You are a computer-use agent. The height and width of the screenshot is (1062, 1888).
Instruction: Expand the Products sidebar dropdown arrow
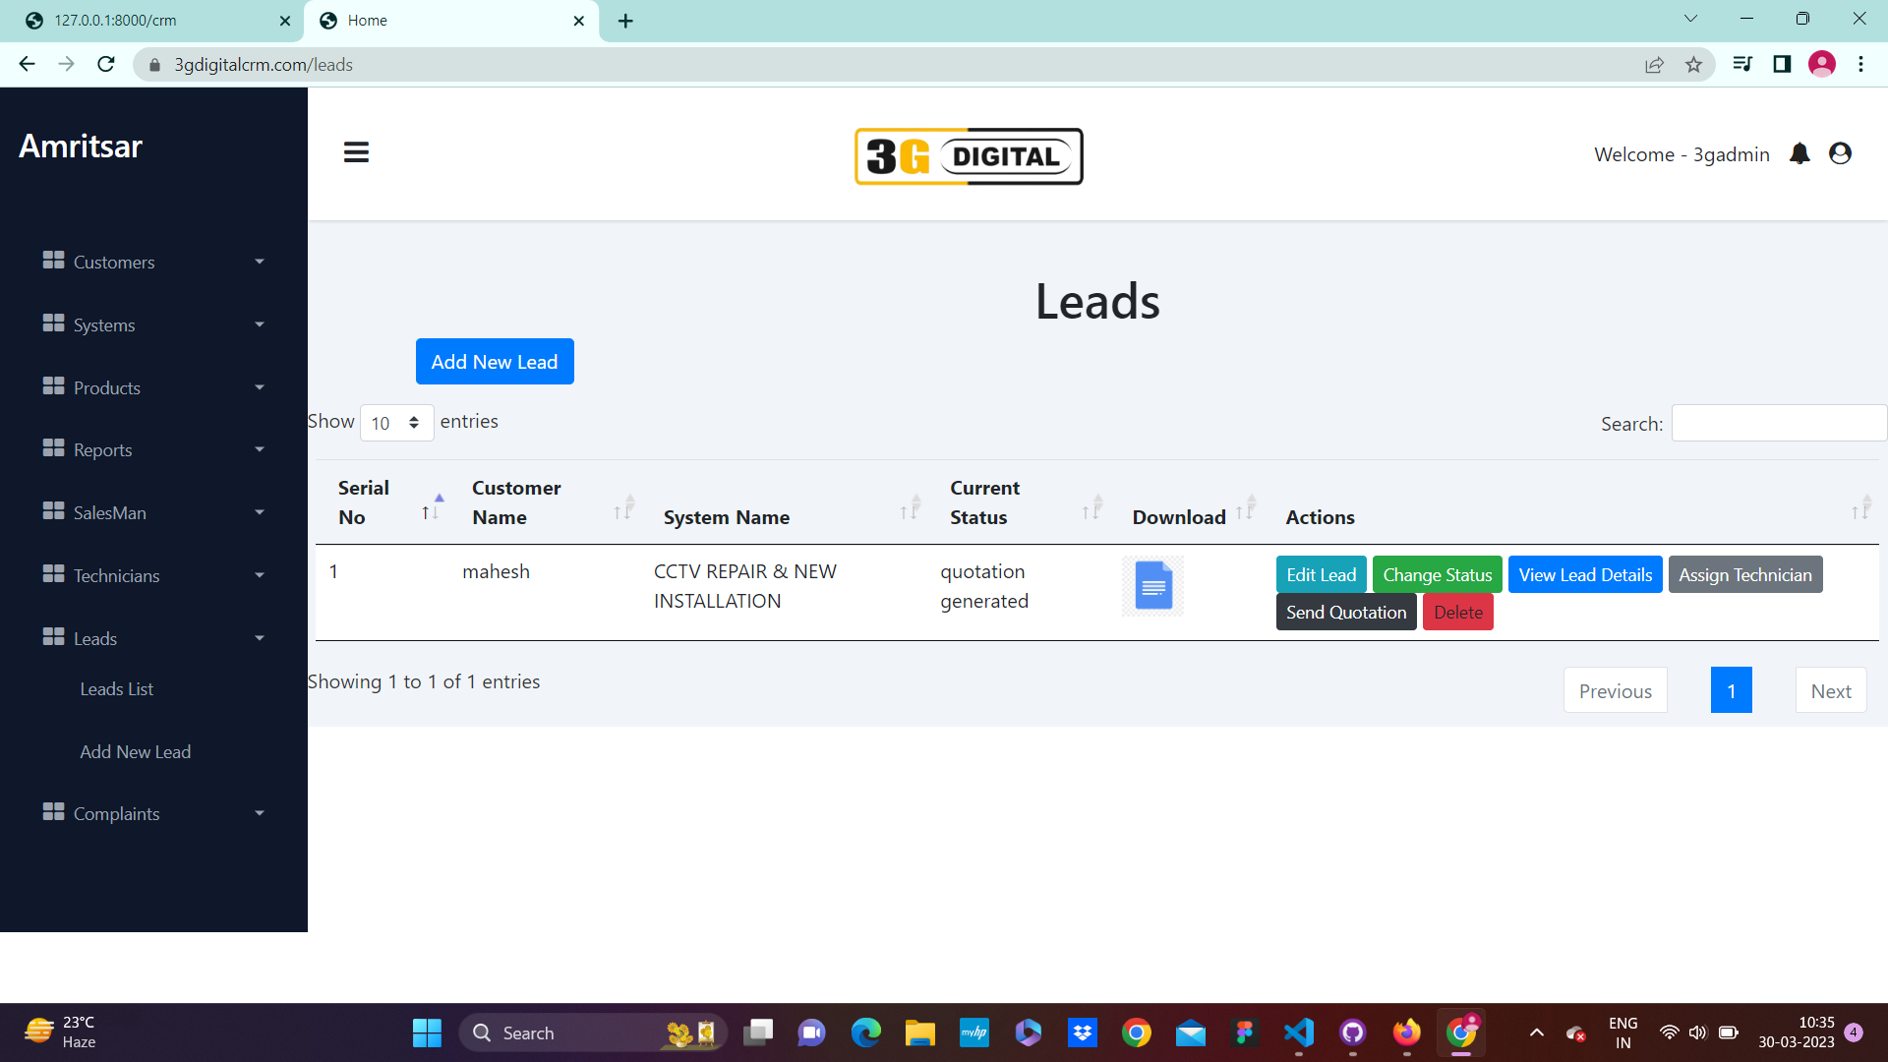260,387
